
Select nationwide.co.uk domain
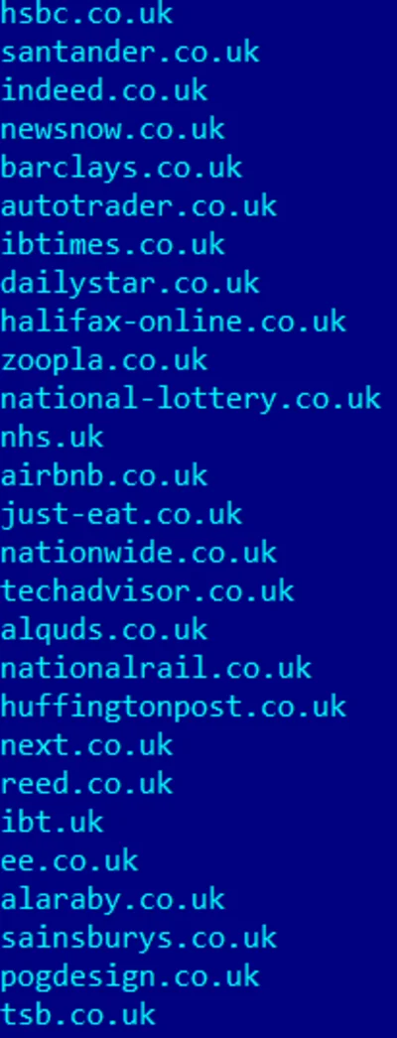138,552
